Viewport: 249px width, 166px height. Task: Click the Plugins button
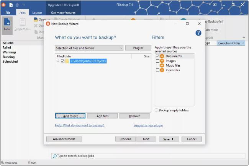pyautogui.click(x=138, y=48)
